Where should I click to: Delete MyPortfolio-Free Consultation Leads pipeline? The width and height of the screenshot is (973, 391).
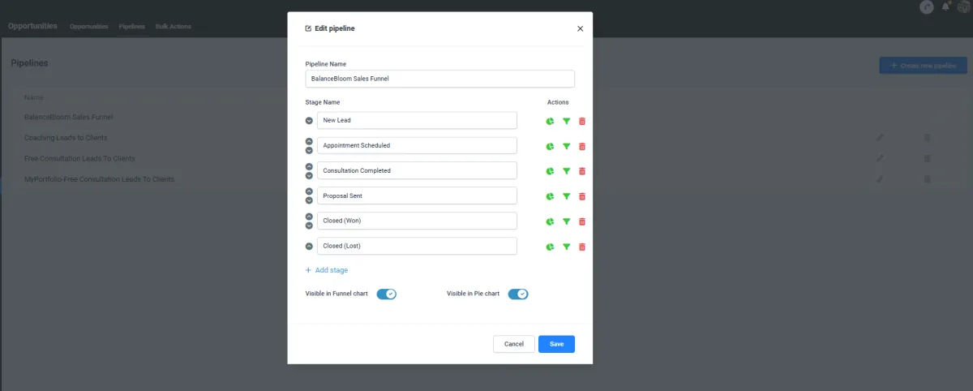pos(928,178)
